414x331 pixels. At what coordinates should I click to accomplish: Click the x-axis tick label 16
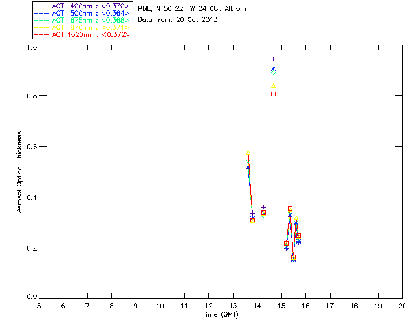(306, 306)
